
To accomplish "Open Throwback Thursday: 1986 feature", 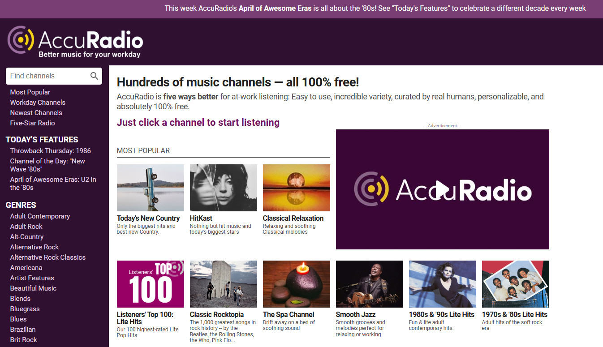I will (x=50, y=151).
